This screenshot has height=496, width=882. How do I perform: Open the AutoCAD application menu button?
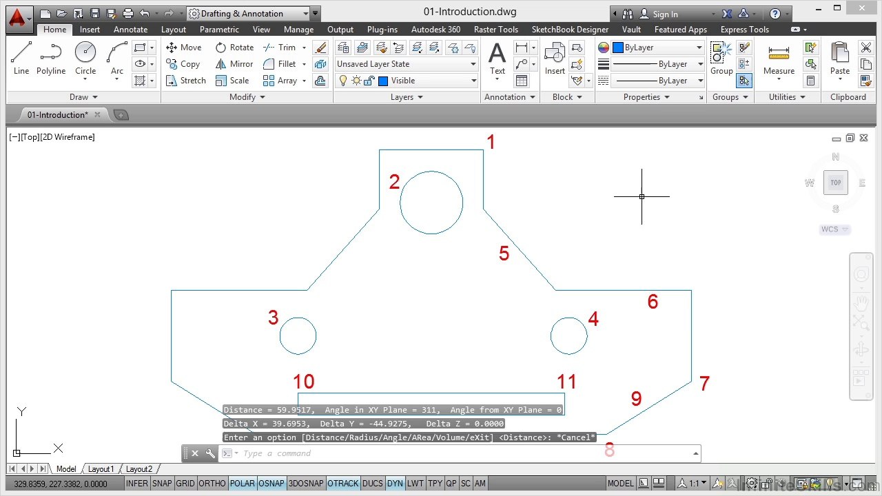click(x=19, y=19)
